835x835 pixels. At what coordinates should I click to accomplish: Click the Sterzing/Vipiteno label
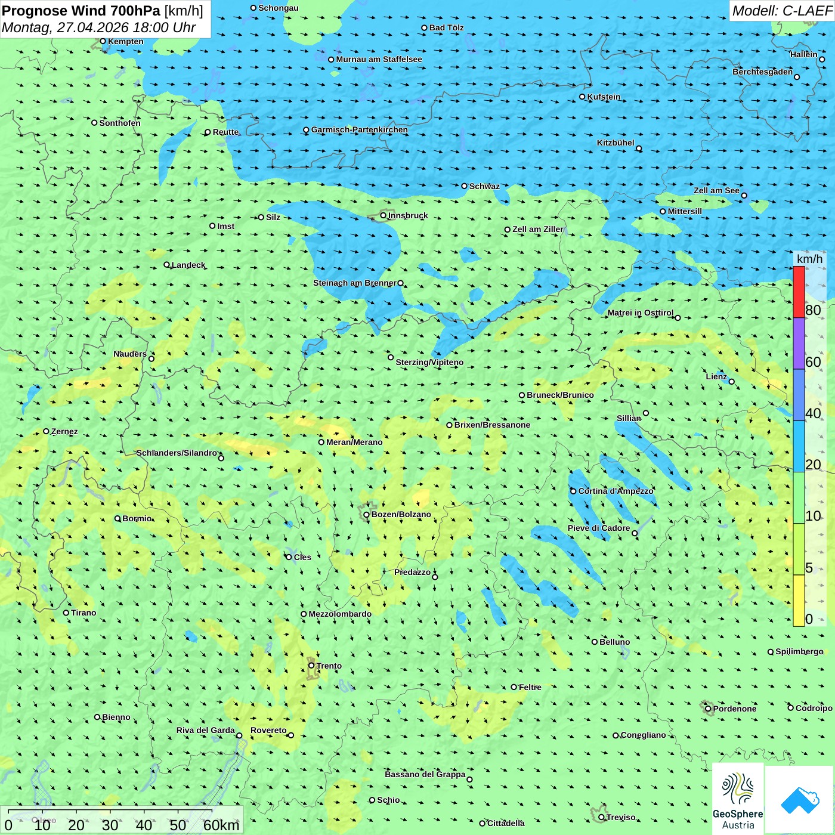429,362
